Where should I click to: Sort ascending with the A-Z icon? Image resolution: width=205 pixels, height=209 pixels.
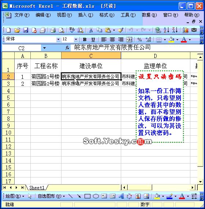coord(167,30)
